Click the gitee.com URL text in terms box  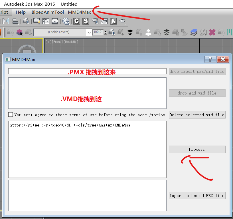(70, 125)
